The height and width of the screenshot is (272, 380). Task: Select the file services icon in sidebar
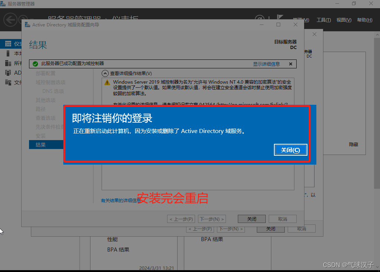point(8,82)
